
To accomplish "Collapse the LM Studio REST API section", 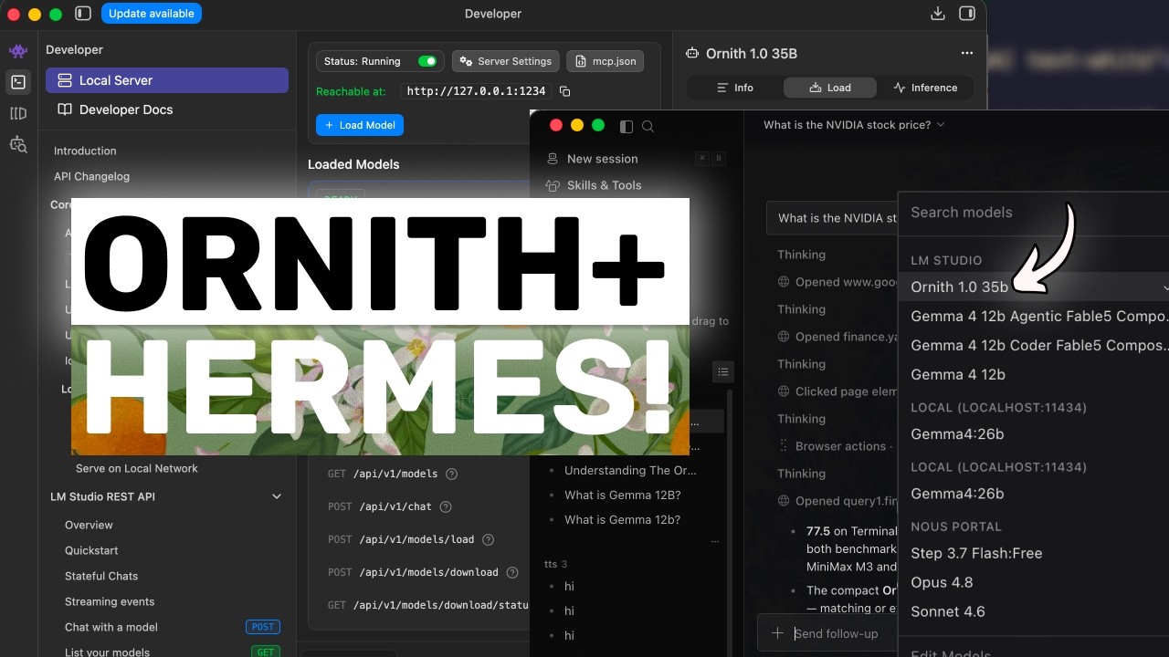I will [x=277, y=496].
